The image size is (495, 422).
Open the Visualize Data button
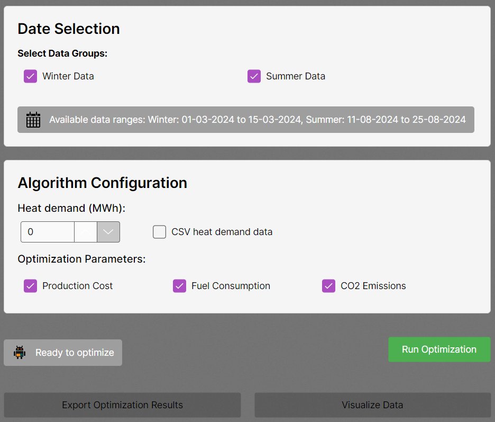point(372,405)
